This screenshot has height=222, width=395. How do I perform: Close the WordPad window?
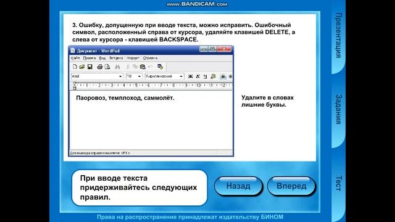(224, 49)
